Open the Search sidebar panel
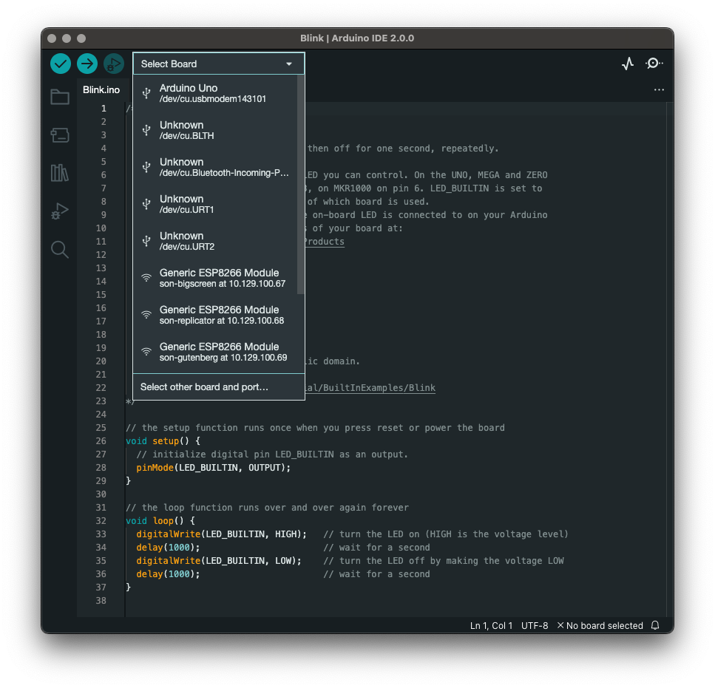The width and height of the screenshot is (715, 688). (x=60, y=250)
